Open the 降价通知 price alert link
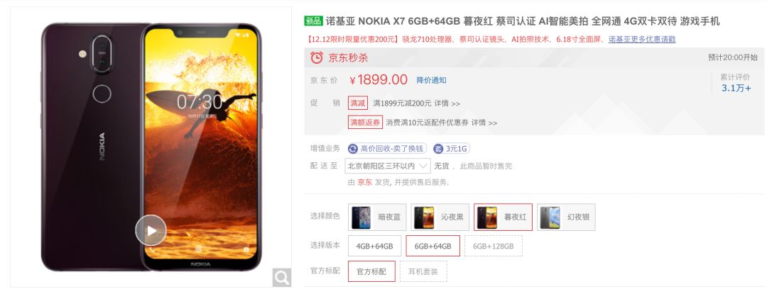 [432, 80]
